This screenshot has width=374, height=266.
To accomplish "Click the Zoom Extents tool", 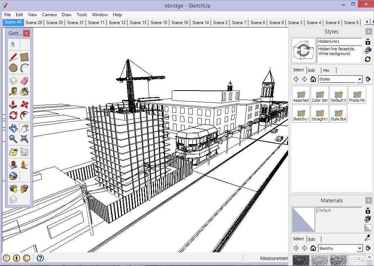I will click(24, 139).
